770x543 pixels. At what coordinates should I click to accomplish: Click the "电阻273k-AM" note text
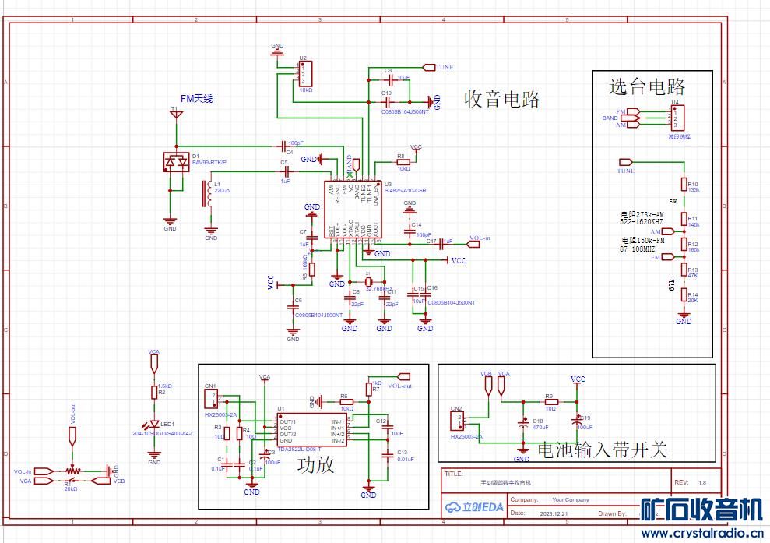tap(642, 215)
